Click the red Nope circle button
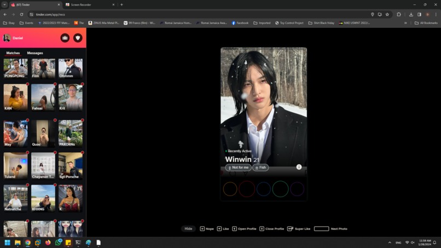 (247, 189)
